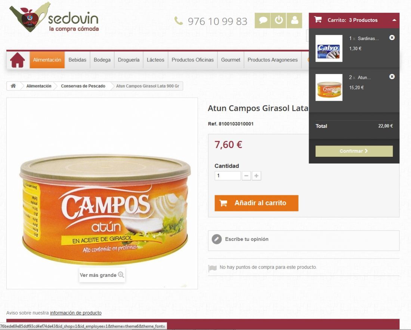Image resolution: width=411 pixels, height=330 pixels.
Task: Remove Sardinas from cart with X
Action: click(392, 37)
